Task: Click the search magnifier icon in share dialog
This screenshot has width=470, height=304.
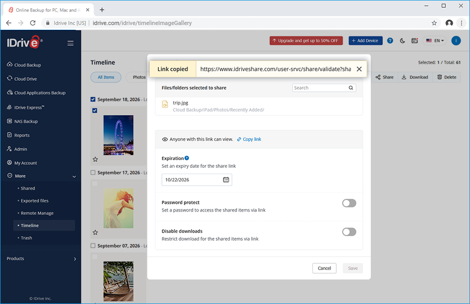Action: (351, 88)
